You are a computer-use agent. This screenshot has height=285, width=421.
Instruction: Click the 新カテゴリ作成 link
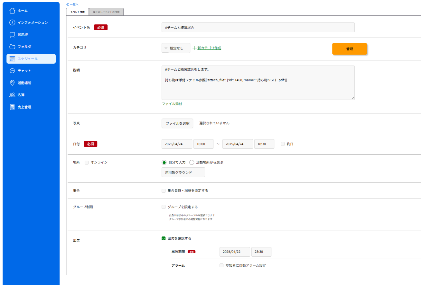(x=209, y=48)
